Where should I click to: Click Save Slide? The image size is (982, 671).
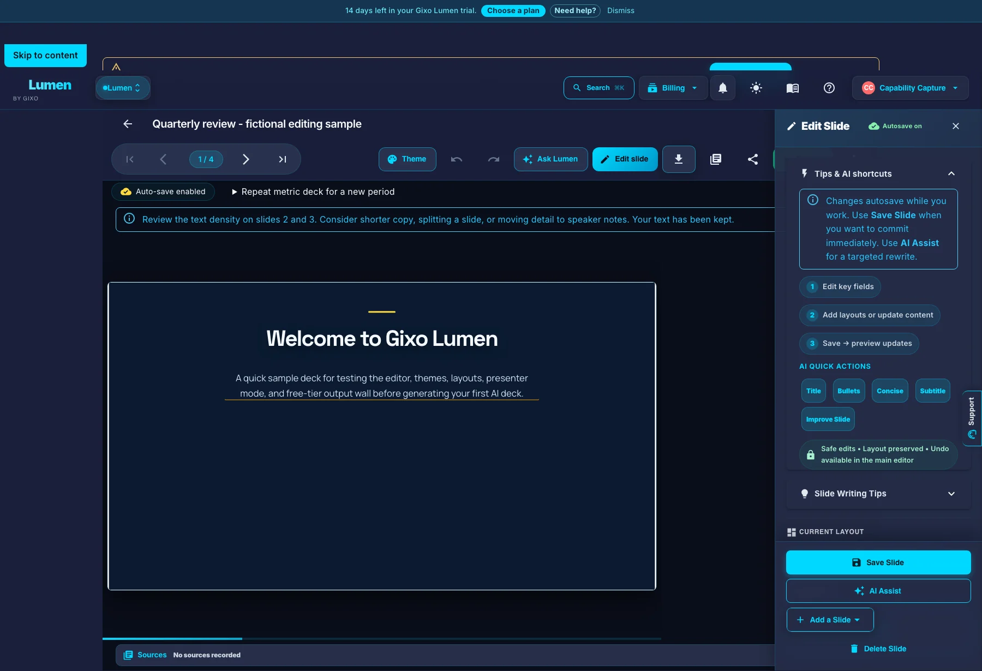tap(878, 562)
